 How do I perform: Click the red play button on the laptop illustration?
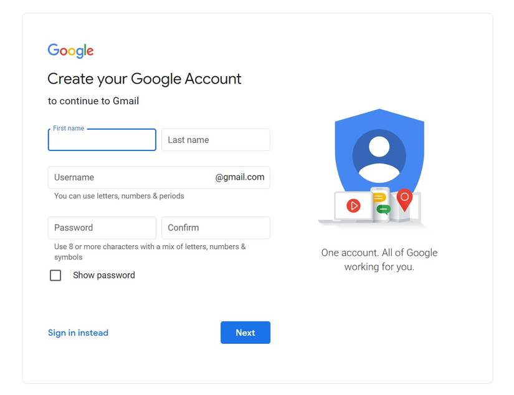coord(353,205)
